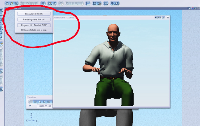Select the rock creation tool in left toolbar
Screen dimensions: 200x126
click(x=1, y=33)
